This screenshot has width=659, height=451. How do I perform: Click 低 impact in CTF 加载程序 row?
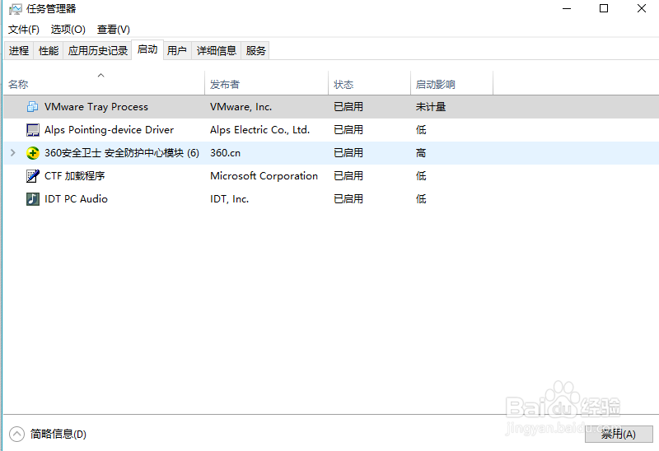point(421,176)
